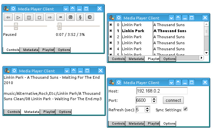Click the circled C button

90,17
